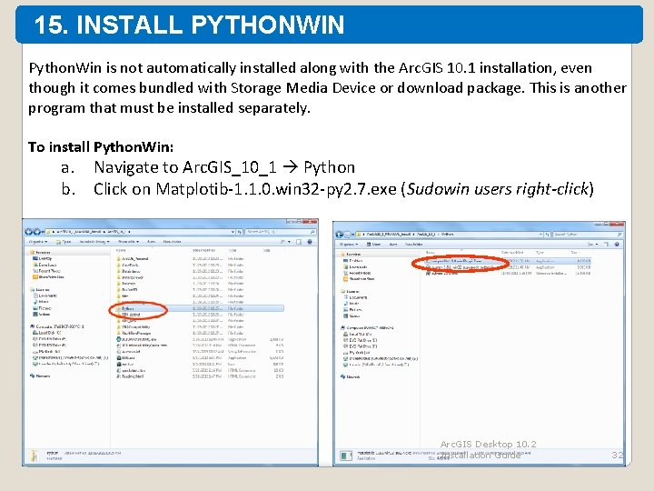This screenshot has width=654, height=491.
Task: Select Documents library in right window sidebar
Action: click(x=355, y=297)
